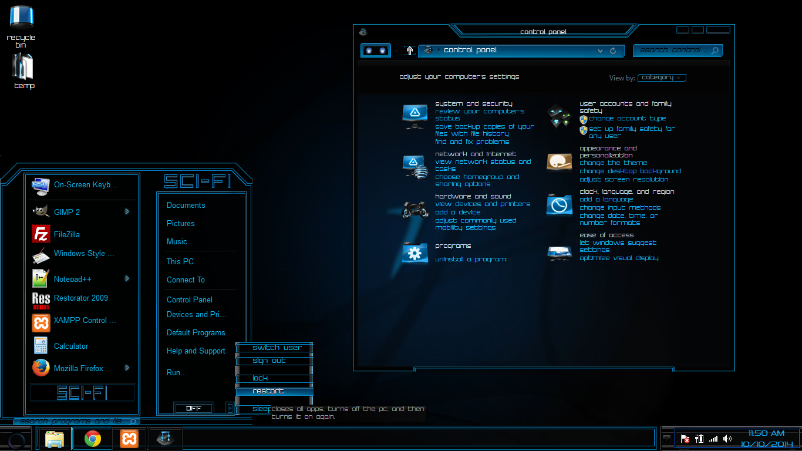The width and height of the screenshot is (802, 451).
Task: Open Help and Support from start menu
Action: click(x=196, y=351)
